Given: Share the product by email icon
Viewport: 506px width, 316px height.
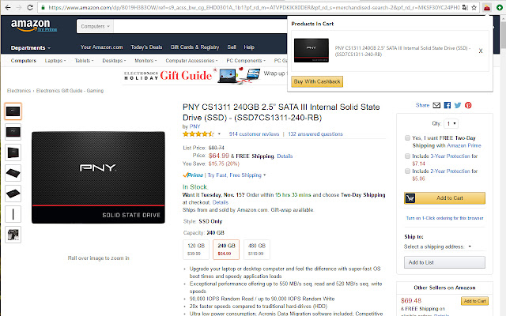Looking at the screenshot, I should [436, 105].
